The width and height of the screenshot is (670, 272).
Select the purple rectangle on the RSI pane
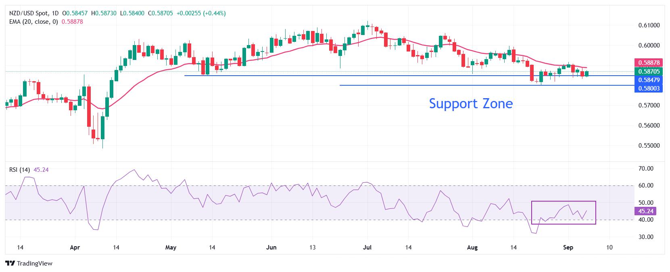[564, 212]
